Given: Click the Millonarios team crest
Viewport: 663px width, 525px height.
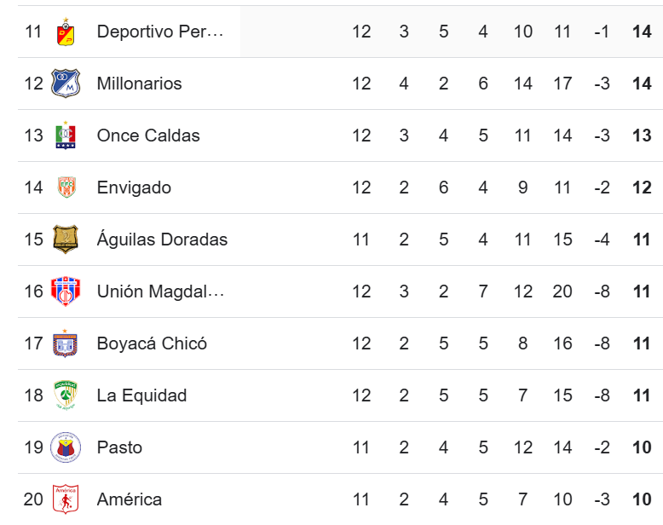Looking at the screenshot, I should click(x=66, y=84).
